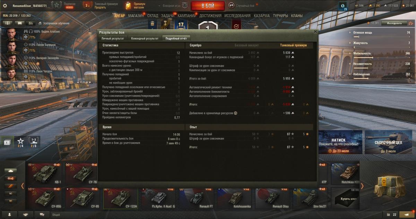This screenshot has height=219, width=416.
Task: Click the red В БОЙ button
Action: coord(208,6)
